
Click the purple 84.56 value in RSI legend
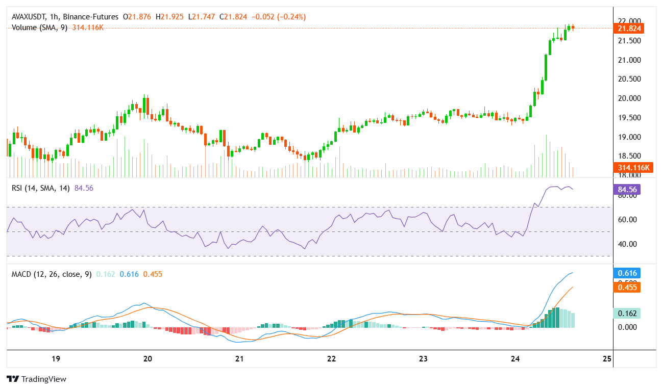84,188
